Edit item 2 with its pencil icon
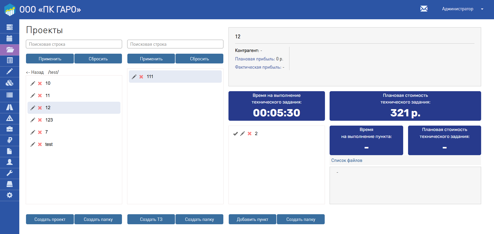 tap(242, 134)
